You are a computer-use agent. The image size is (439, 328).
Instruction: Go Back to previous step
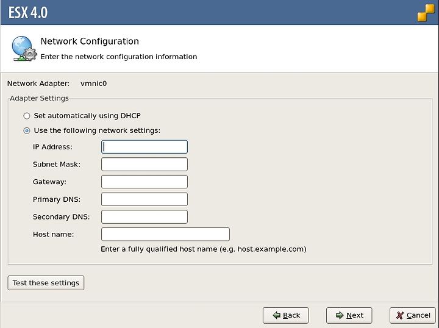pyautogui.click(x=285, y=315)
